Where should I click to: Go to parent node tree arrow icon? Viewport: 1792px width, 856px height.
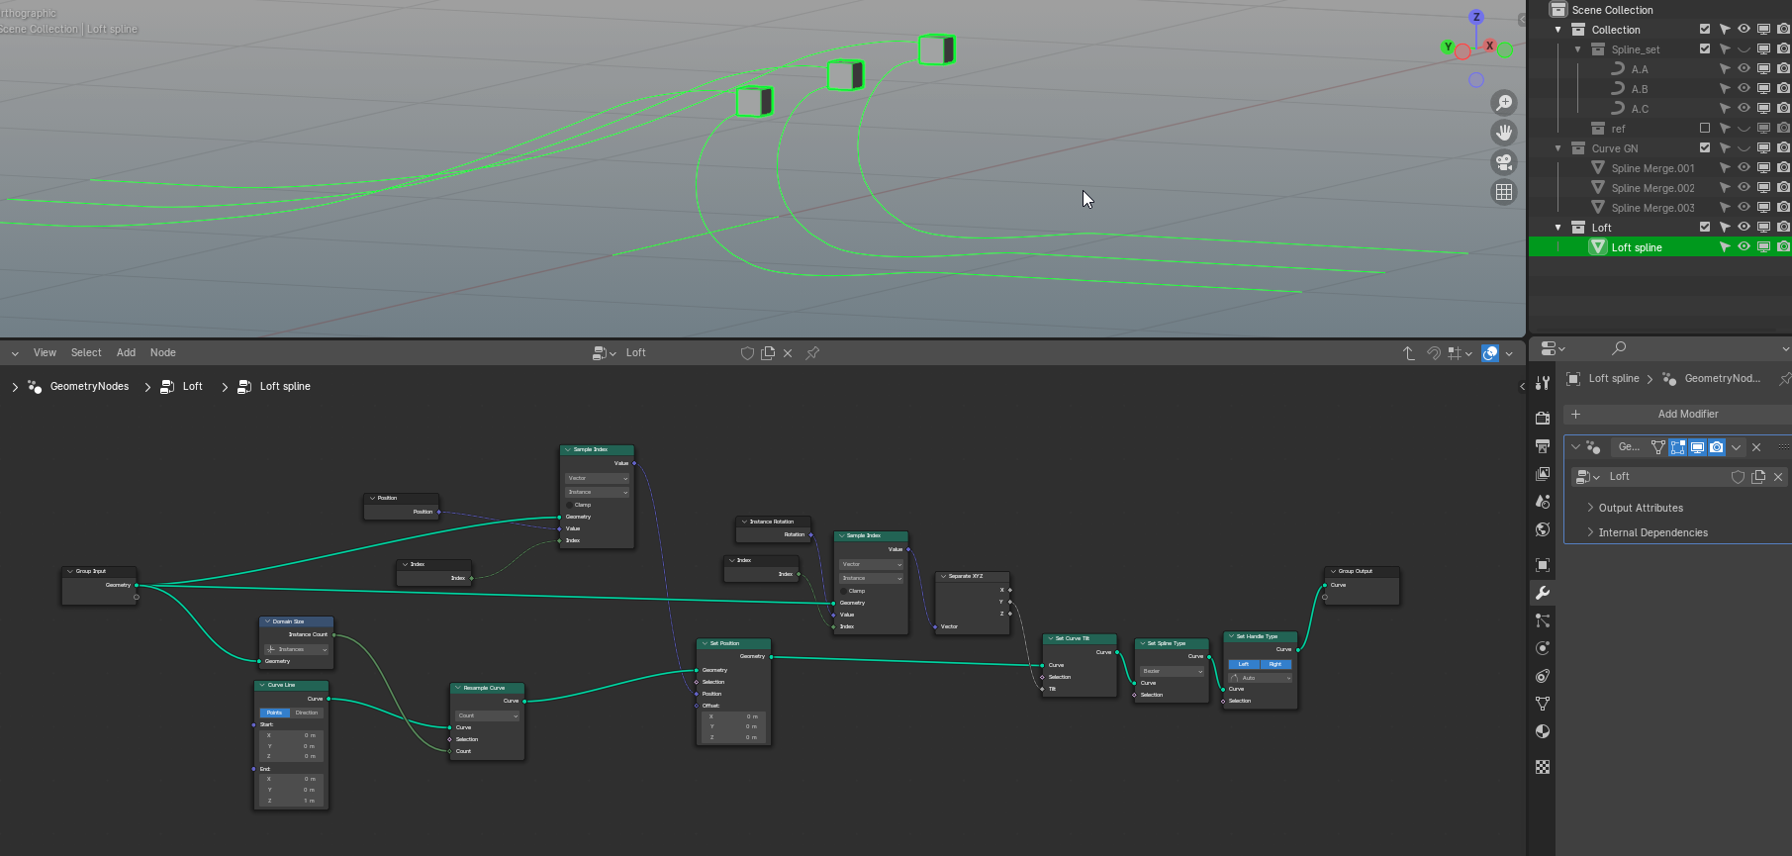click(1409, 353)
